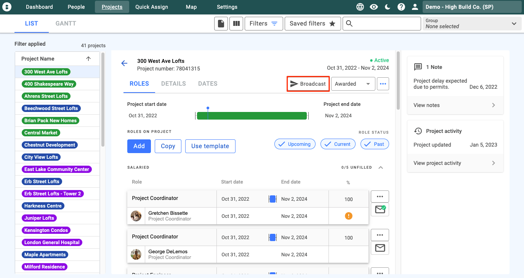This screenshot has width=524, height=278.
Task: Select the 400 Shakespeare Way project
Action: [x=49, y=84]
